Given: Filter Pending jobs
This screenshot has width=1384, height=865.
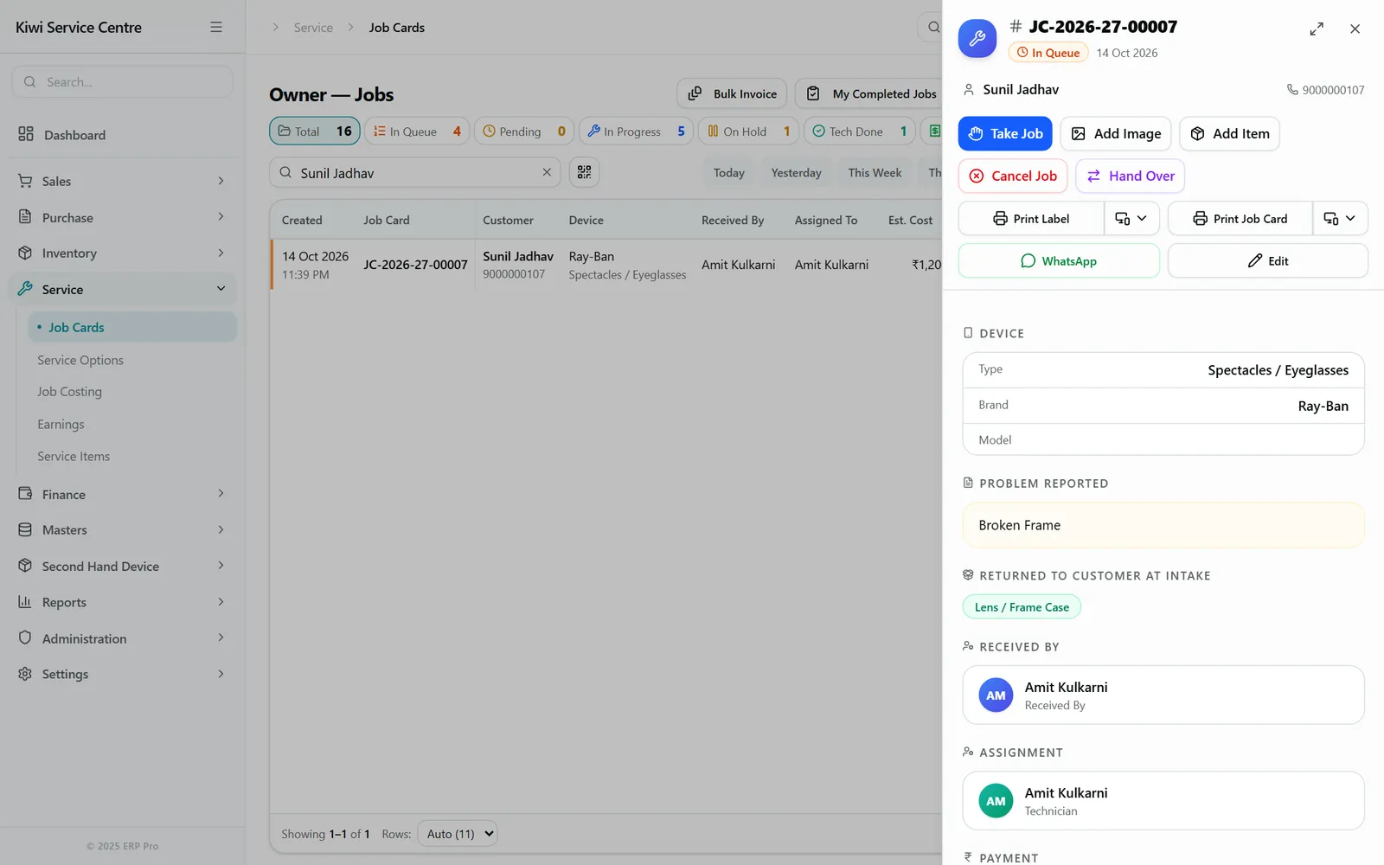Looking at the screenshot, I should [524, 131].
